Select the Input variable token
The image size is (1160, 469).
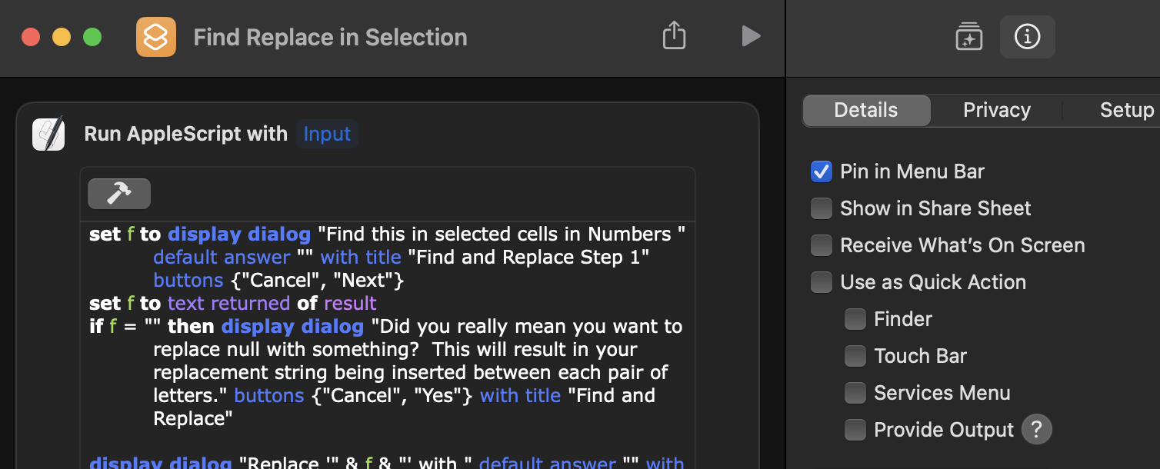point(327,134)
